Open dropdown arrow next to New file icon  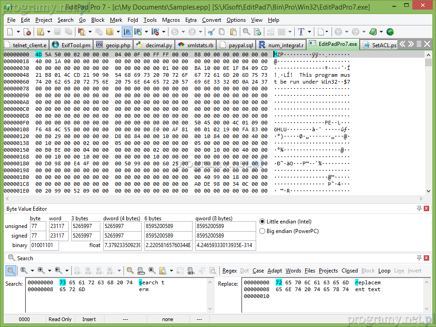19,32
